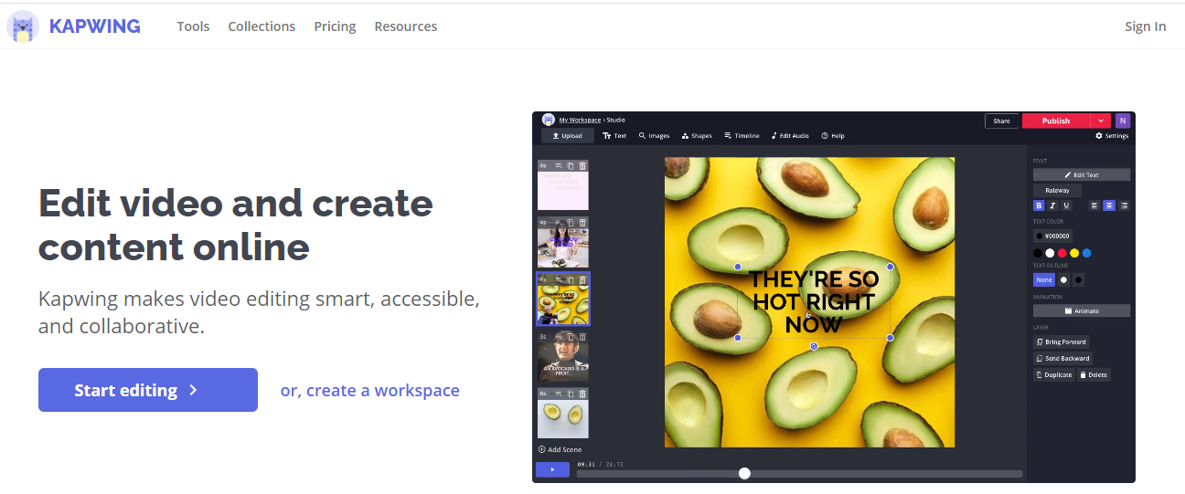
Task: Duplicate the first scene using its copy icon
Action: tap(571, 165)
